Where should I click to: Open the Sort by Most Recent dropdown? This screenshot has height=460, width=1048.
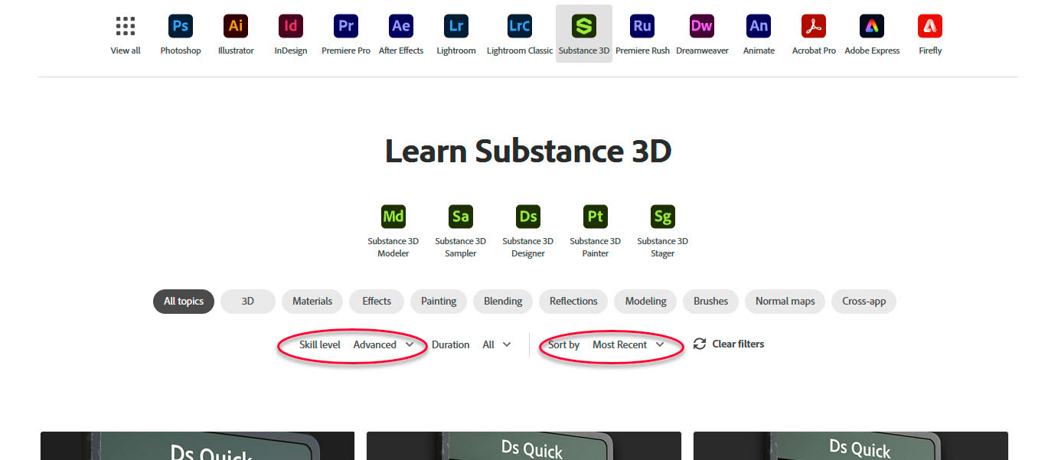628,344
